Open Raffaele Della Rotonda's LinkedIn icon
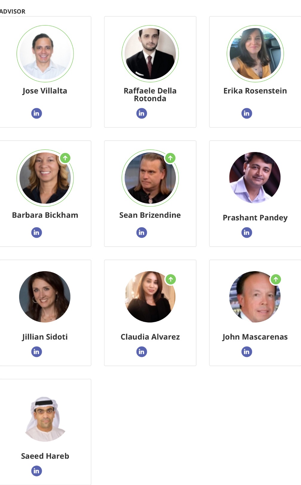This screenshot has height=485, width=301. coord(142,113)
